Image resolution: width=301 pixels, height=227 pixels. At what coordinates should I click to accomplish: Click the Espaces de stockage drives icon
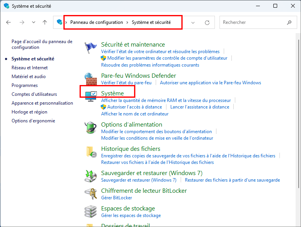click(91, 212)
